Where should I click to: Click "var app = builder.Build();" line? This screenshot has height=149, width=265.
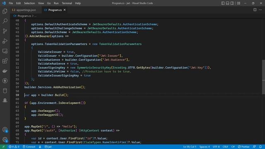pyautogui.click(x=46, y=95)
